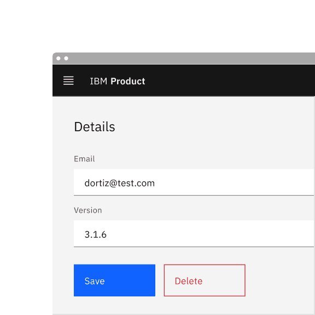Click the word Product in header
This screenshot has height=315, width=315.
pos(128,81)
